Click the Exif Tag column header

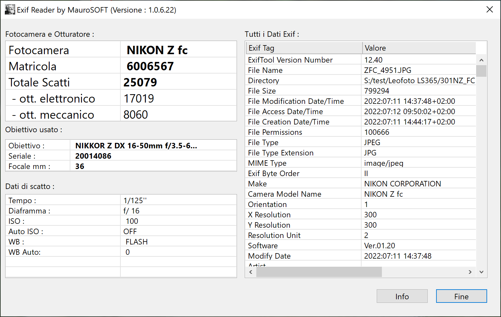[x=304, y=48]
